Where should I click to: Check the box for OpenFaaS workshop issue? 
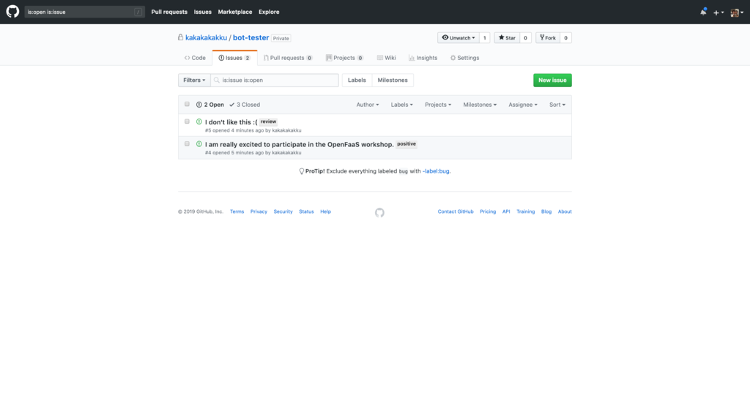coord(187,143)
